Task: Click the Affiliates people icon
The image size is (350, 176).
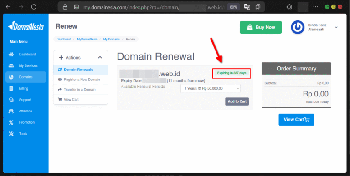Action: tap(11, 111)
